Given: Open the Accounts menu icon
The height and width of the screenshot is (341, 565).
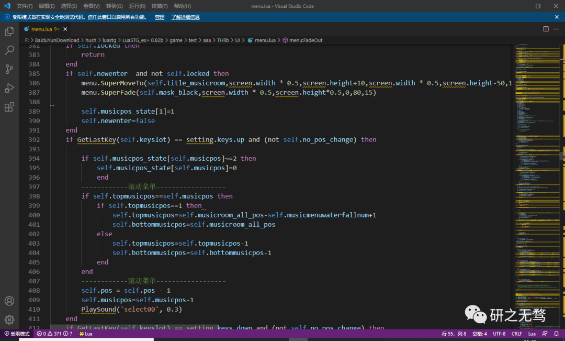Looking at the screenshot, I should pos(9,301).
